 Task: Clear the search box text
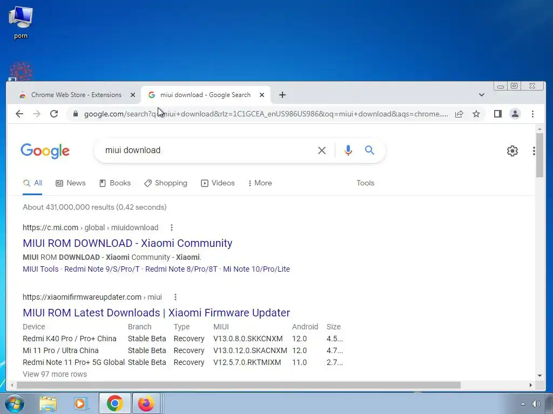(322, 150)
